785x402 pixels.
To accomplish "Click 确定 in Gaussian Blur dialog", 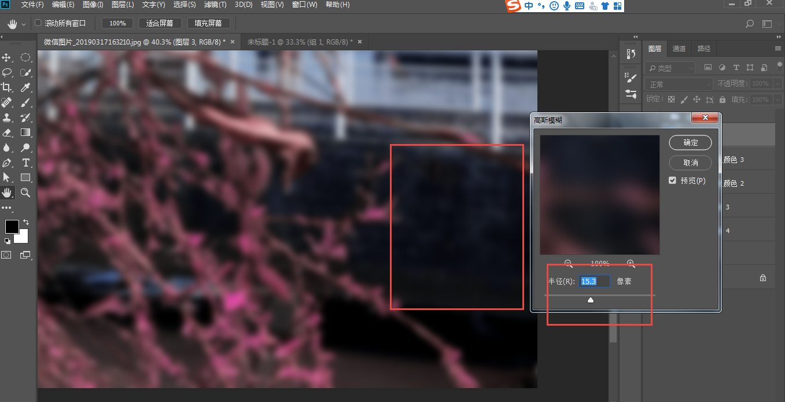I will pos(690,142).
